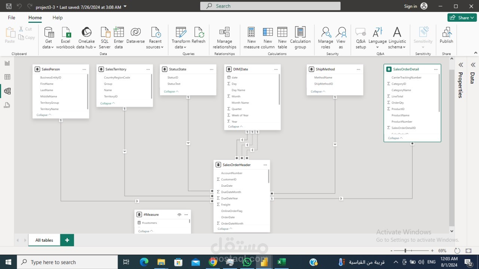This screenshot has width=479, height=269.
Task: Switch to Report view in sidebar
Action: [x=7, y=63]
